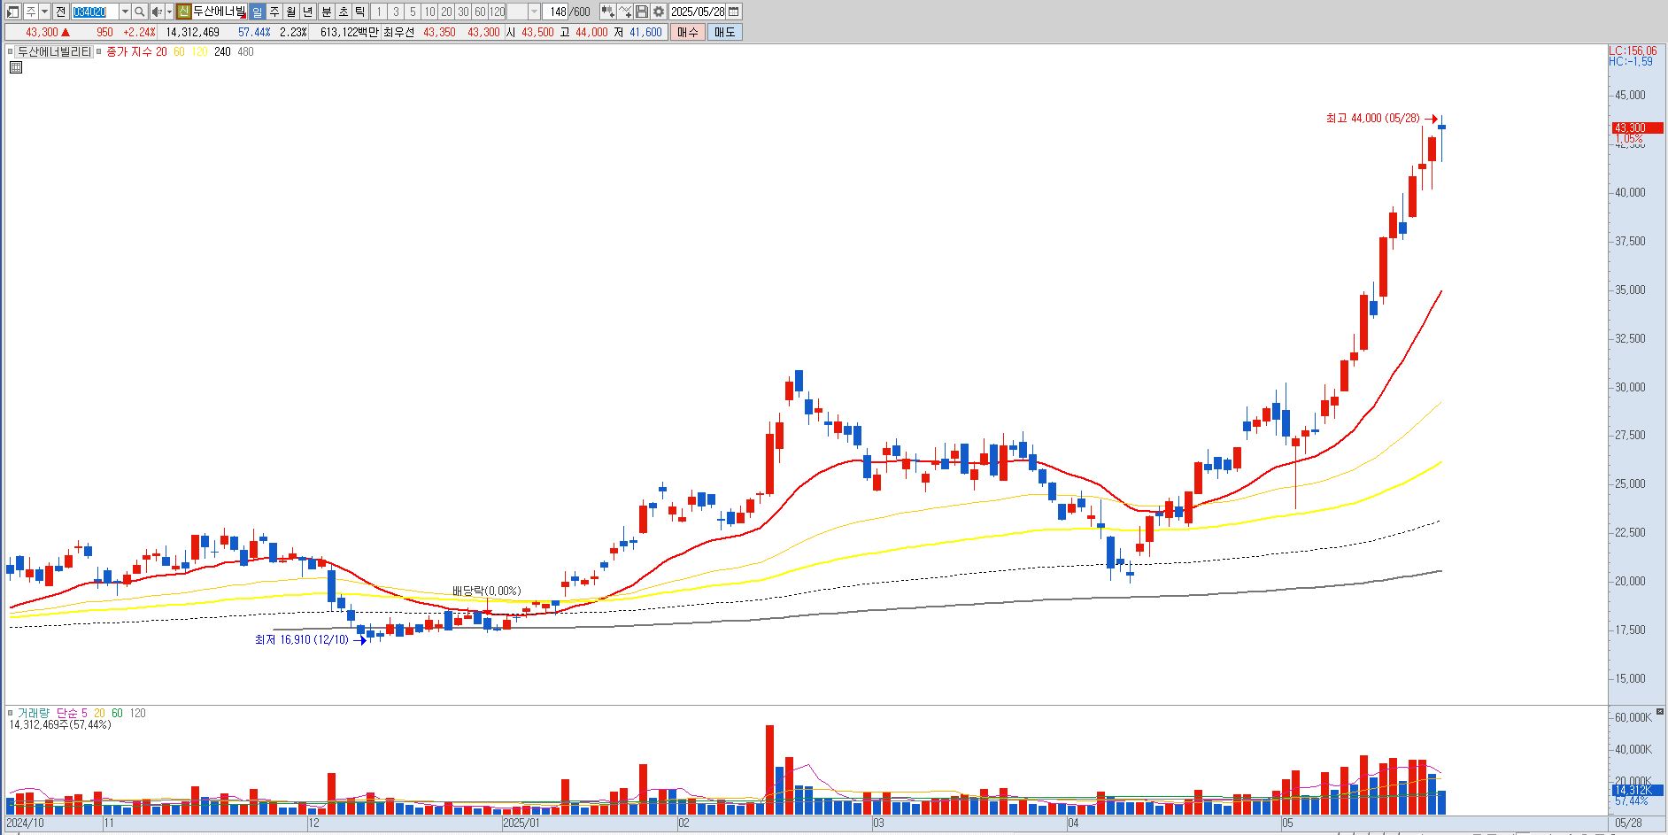
Task: Expand the stock code dropdown arrow
Action: tap(125, 12)
